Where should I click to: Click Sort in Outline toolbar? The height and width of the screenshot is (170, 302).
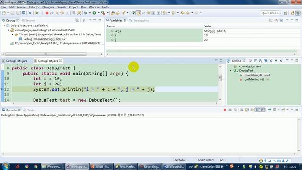261,61
